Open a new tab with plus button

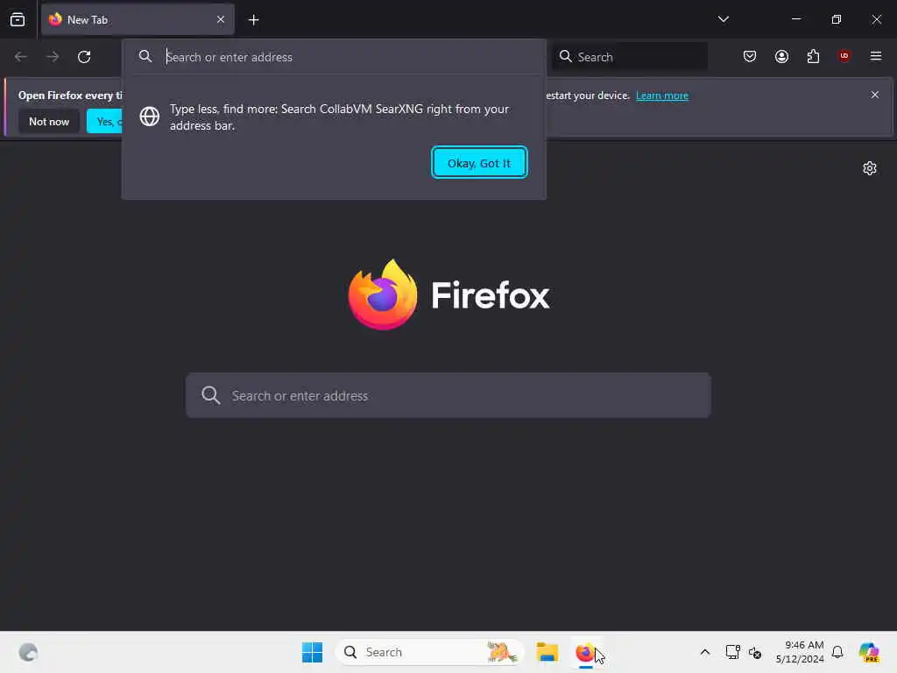253,20
